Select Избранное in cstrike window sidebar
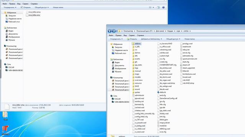245x137 pixels. (x=116, y=44)
